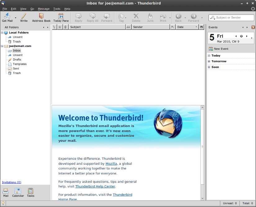Open the Address Book
Viewport: 256px width, 207px height.
tap(41, 17)
